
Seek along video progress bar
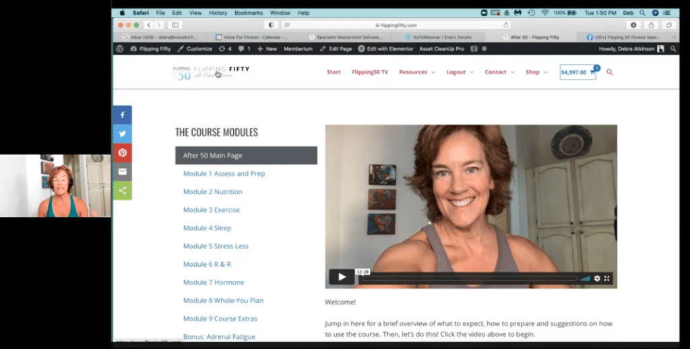[468, 278]
